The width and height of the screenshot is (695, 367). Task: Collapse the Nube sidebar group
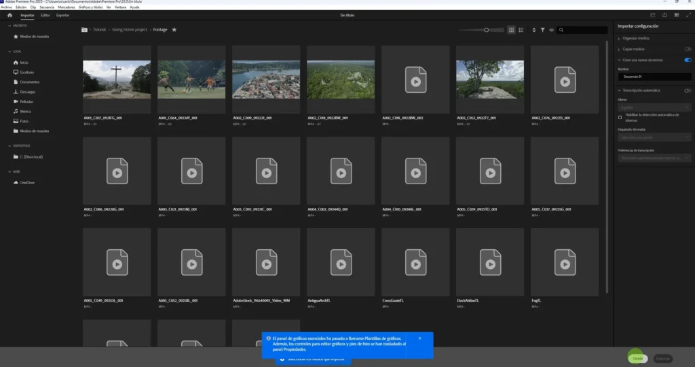(10, 171)
